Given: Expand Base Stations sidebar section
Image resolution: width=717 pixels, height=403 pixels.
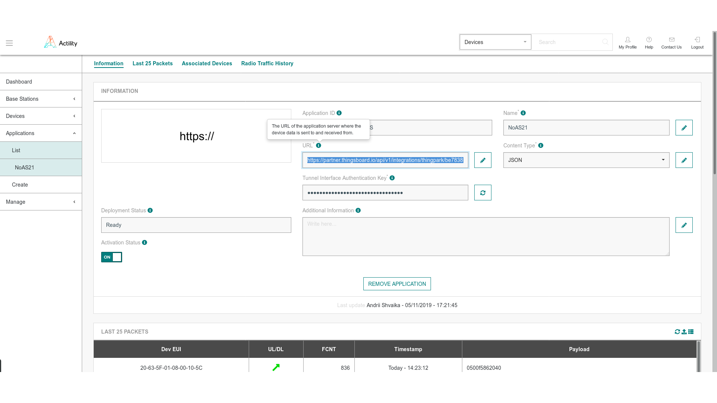Looking at the screenshot, I should [41, 99].
